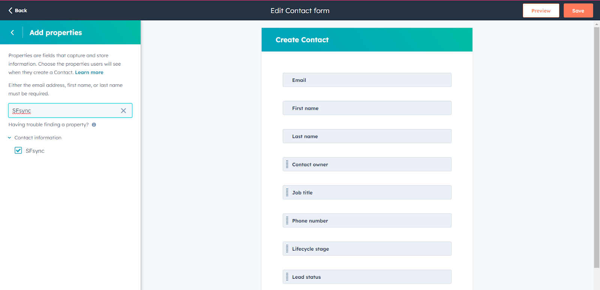Select the First name field
600x290 pixels.
tap(367, 108)
